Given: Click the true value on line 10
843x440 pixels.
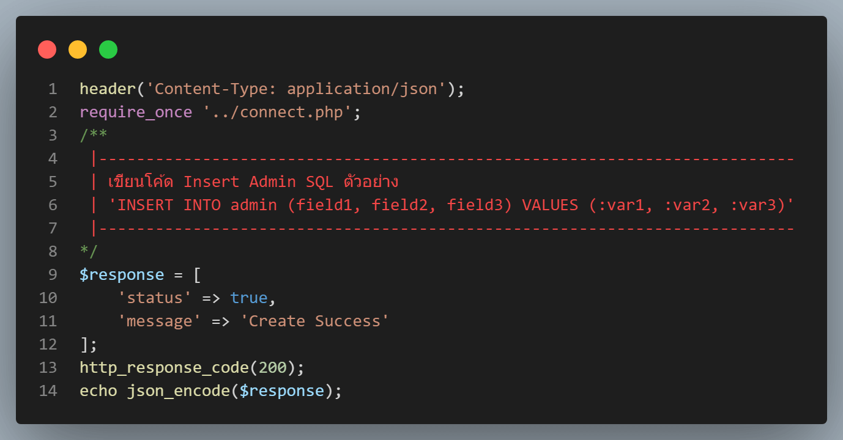Looking at the screenshot, I should pos(249,298).
